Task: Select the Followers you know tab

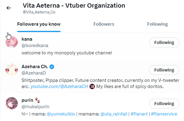Action: [x=39, y=24]
